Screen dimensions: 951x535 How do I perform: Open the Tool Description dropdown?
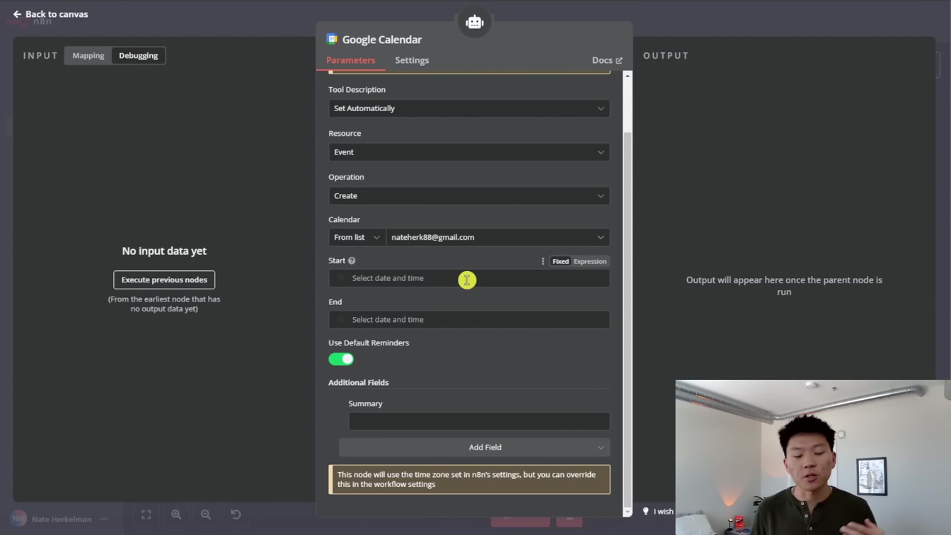[x=469, y=108]
